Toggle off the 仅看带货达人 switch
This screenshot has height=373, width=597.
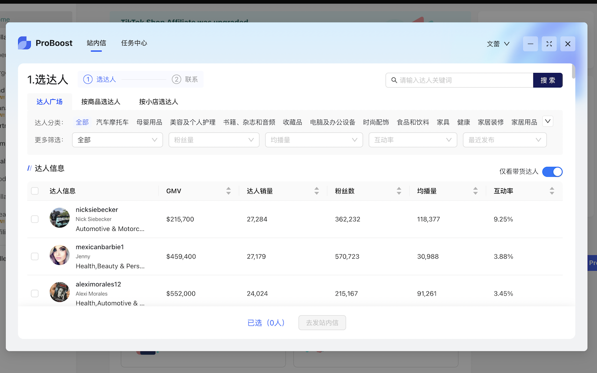coord(552,172)
